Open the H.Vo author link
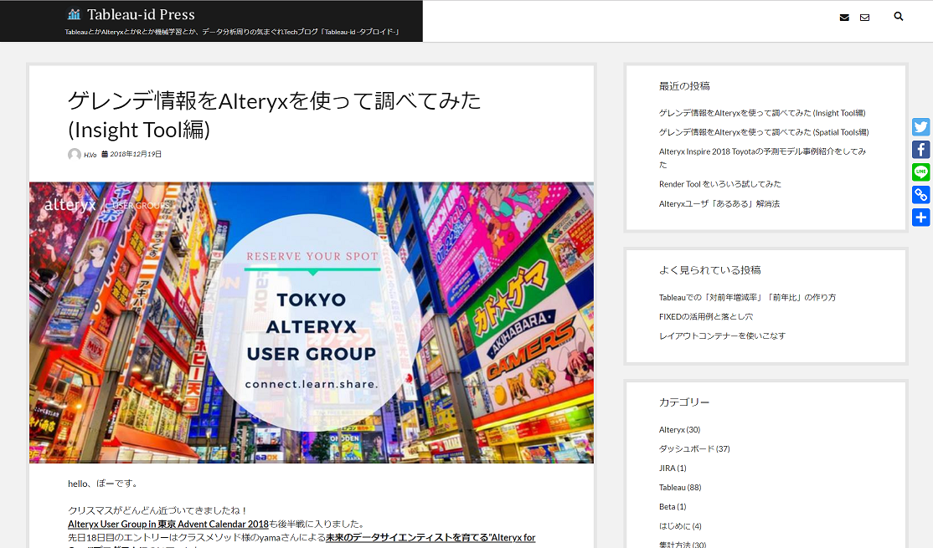Viewport: 933px width, 548px height. [x=90, y=155]
